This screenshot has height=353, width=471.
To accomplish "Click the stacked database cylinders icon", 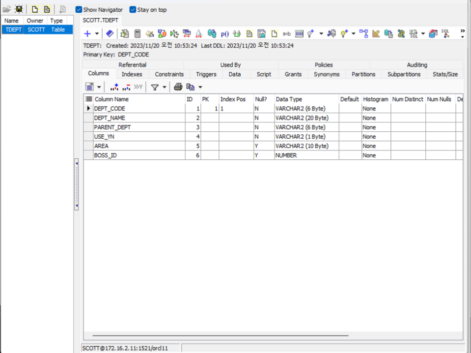I will (212, 33).
